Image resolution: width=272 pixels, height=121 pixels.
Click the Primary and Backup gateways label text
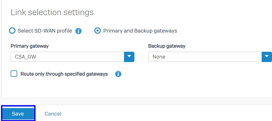point(140,31)
